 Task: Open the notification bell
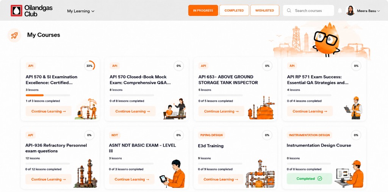click(x=340, y=11)
